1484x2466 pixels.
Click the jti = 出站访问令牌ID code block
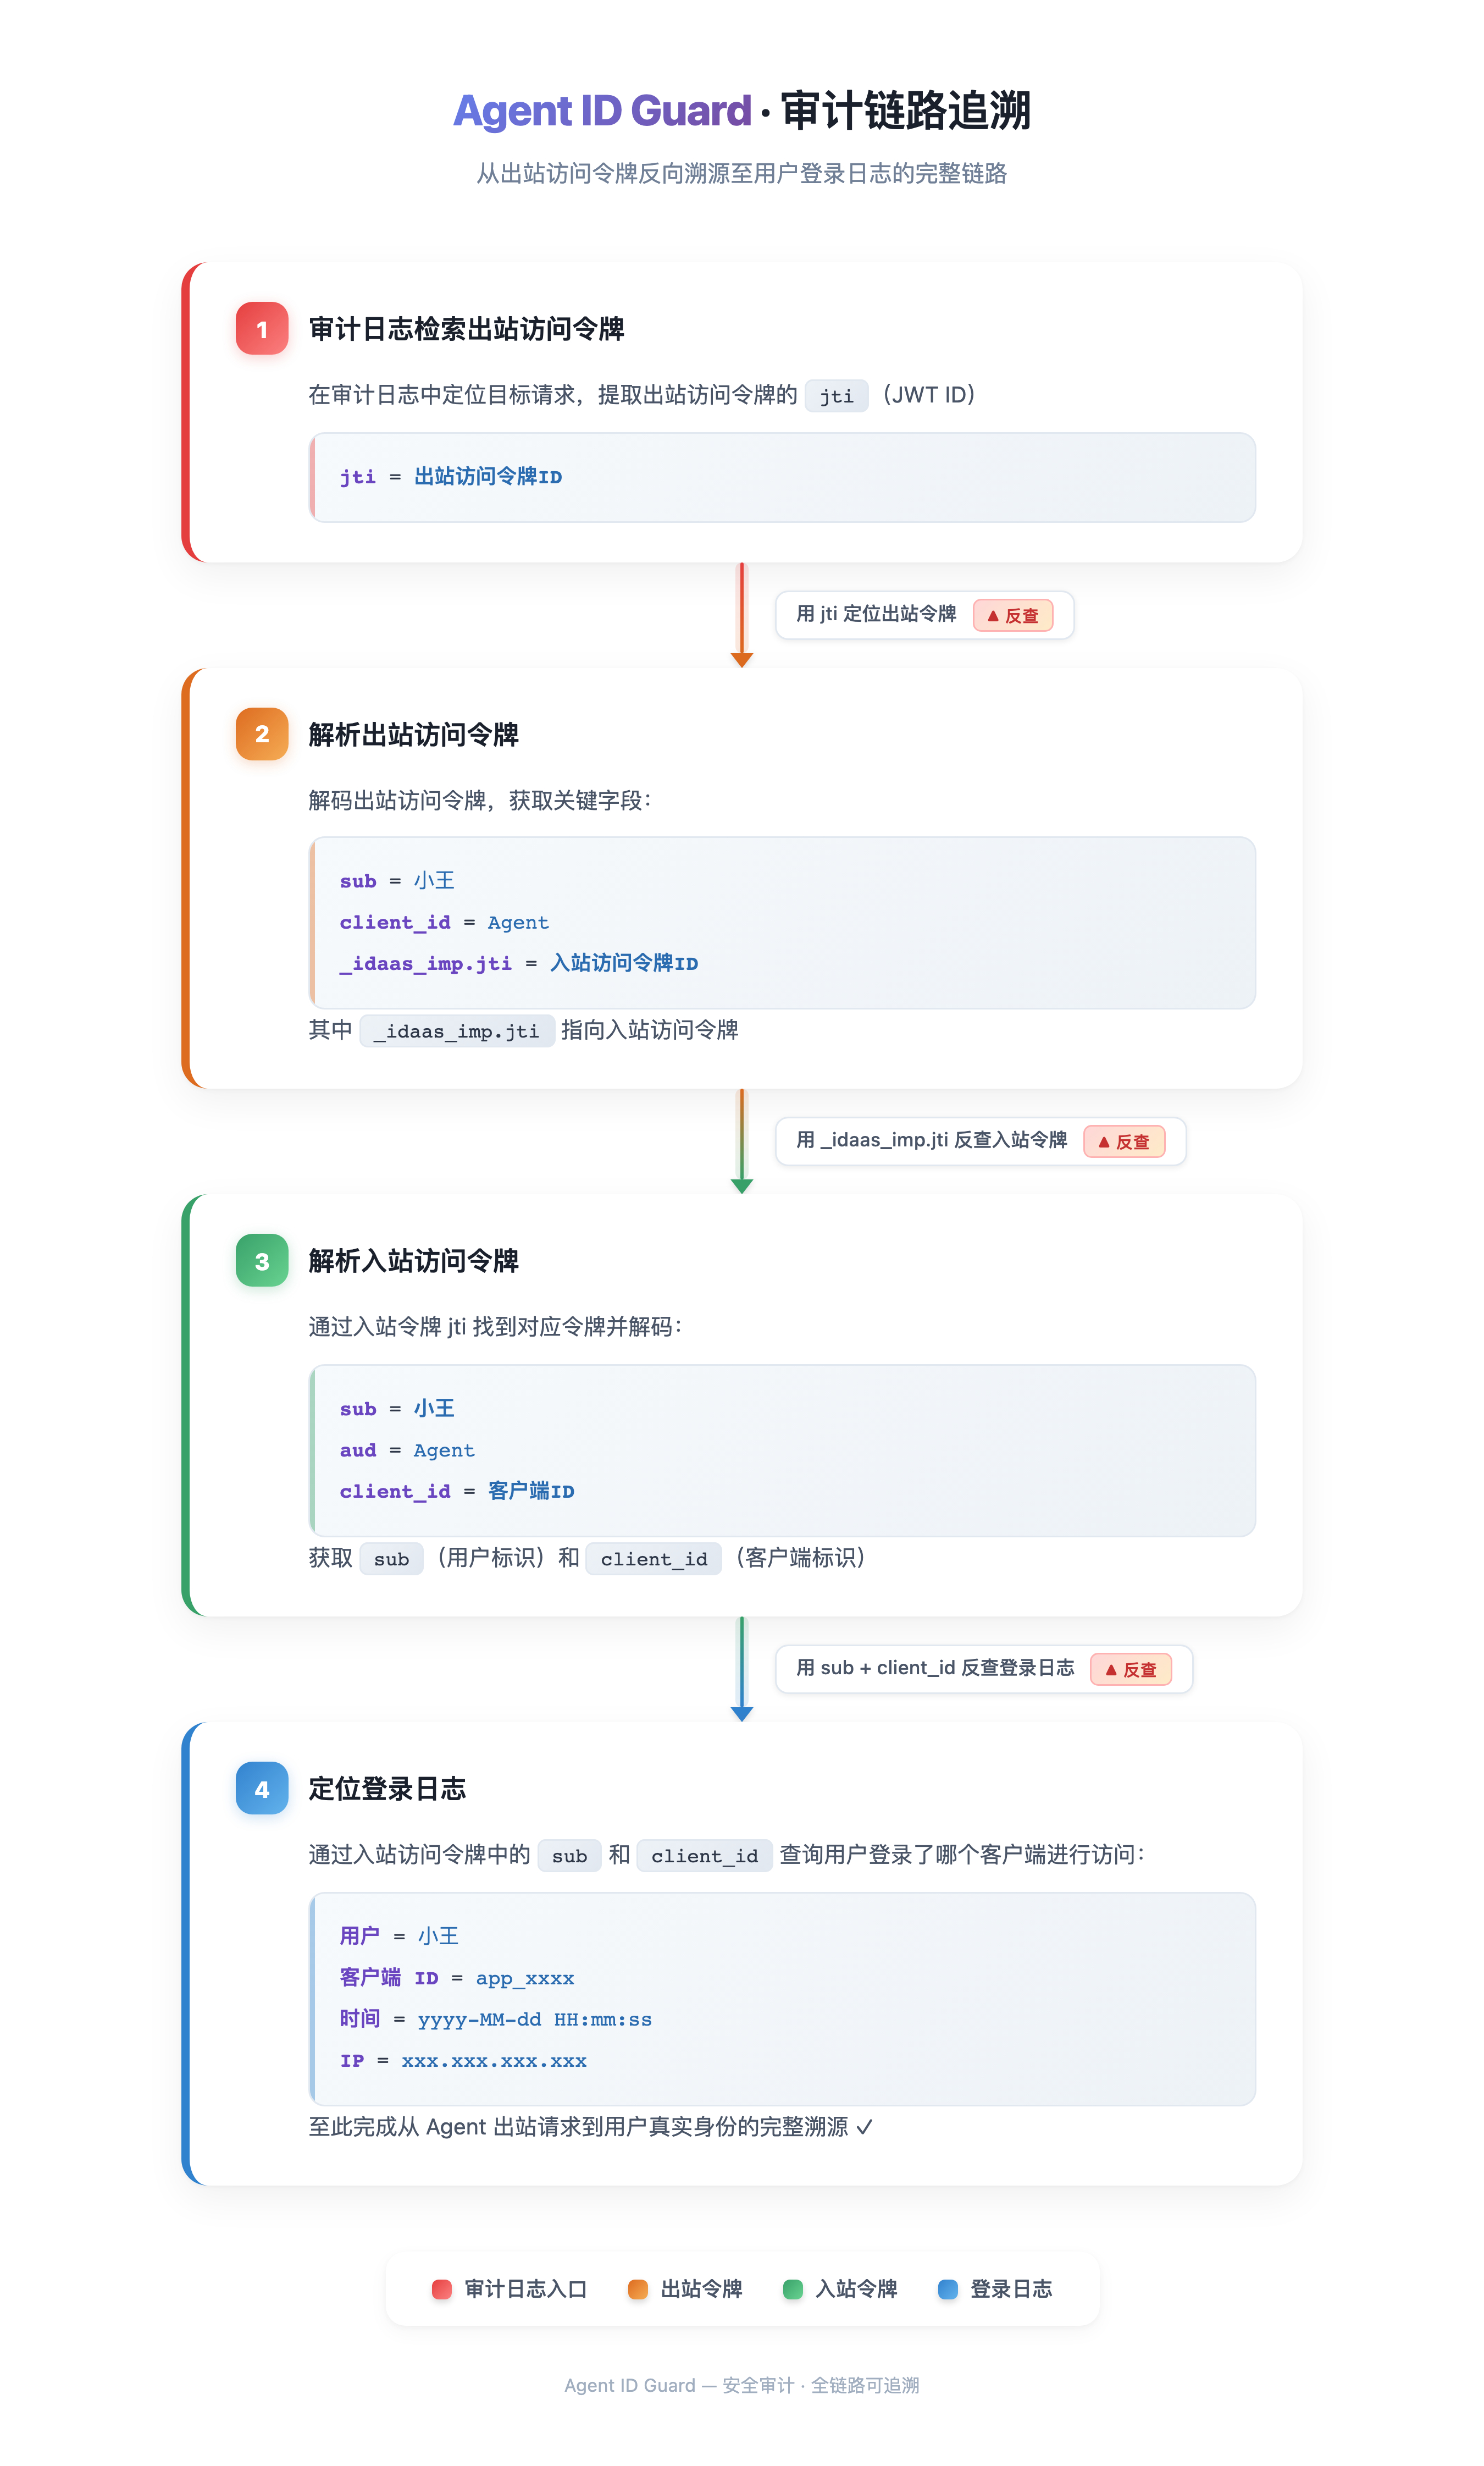pyautogui.click(x=783, y=477)
